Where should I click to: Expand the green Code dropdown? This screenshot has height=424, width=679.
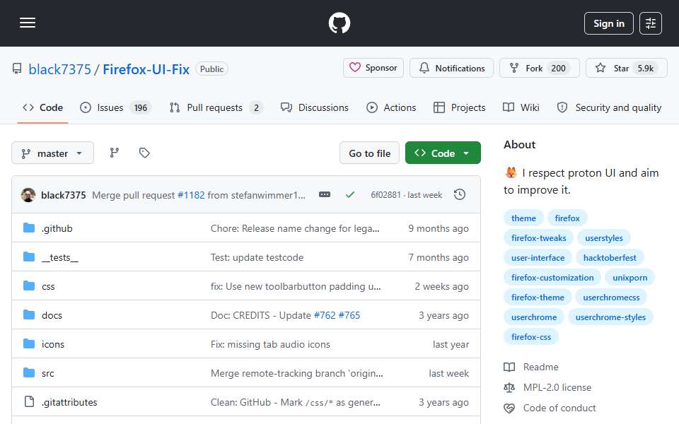coord(443,153)
